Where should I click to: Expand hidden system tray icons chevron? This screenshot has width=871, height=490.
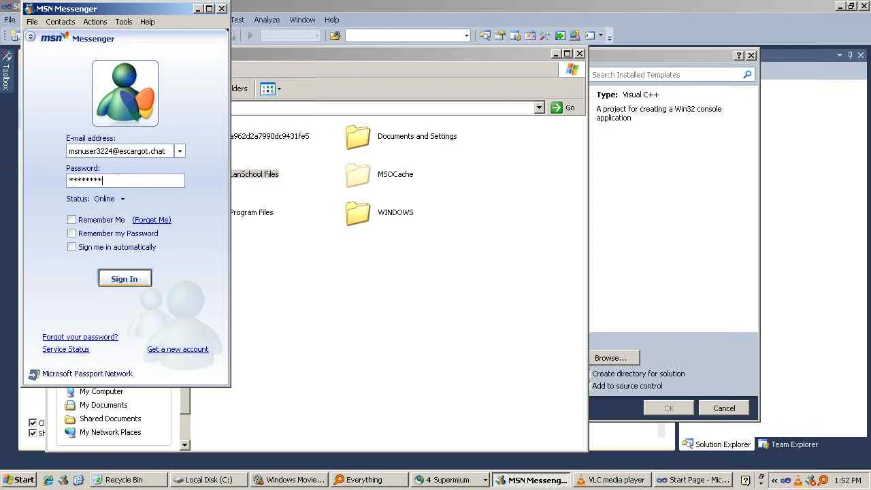tap(774, 480)
